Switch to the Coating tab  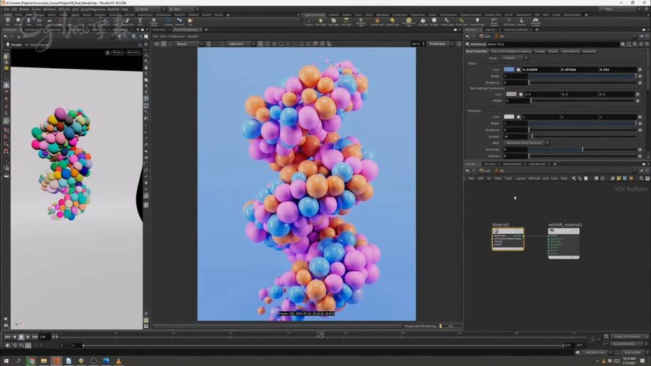tap(539, 51)
